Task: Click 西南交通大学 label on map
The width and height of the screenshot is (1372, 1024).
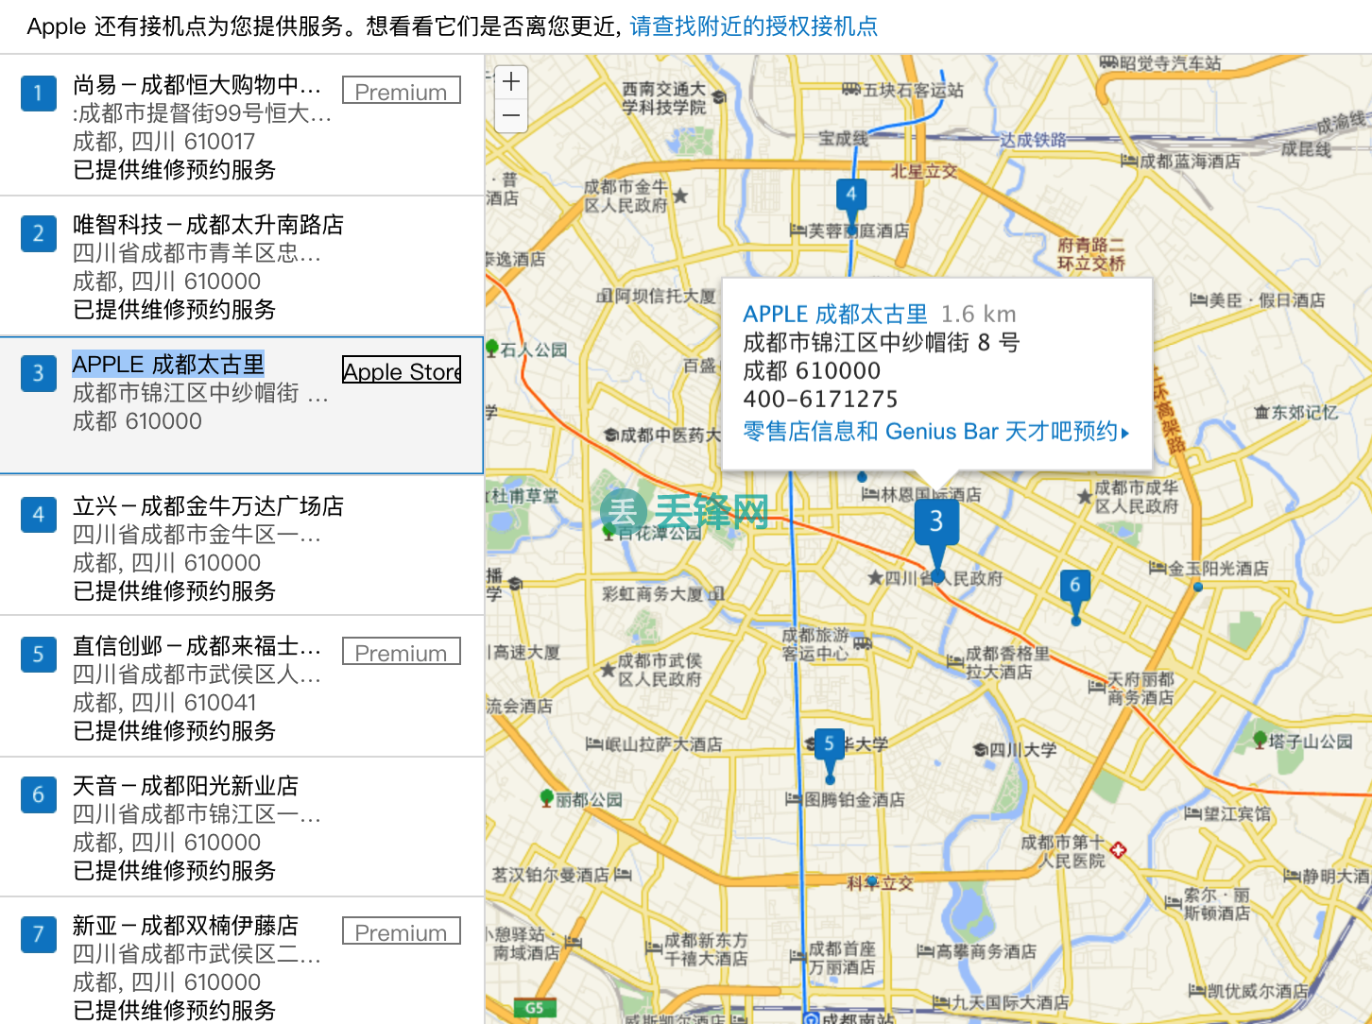Action: pos(663,98)
